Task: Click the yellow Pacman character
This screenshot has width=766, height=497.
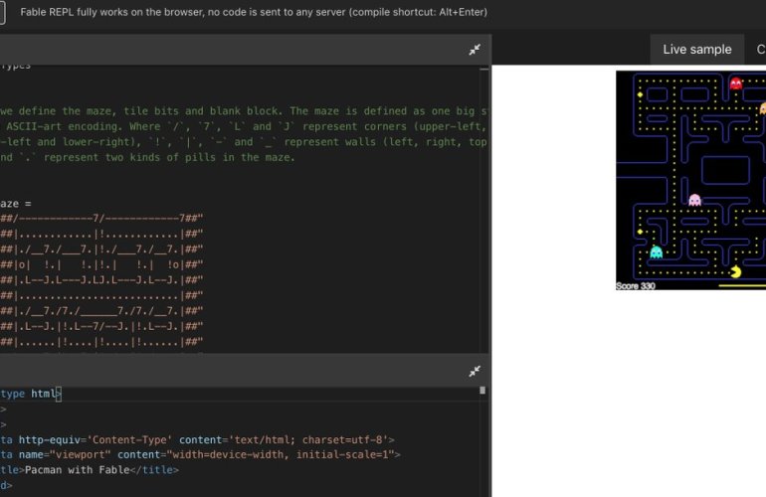Action: pyautogui.click(x=735, y=270)
